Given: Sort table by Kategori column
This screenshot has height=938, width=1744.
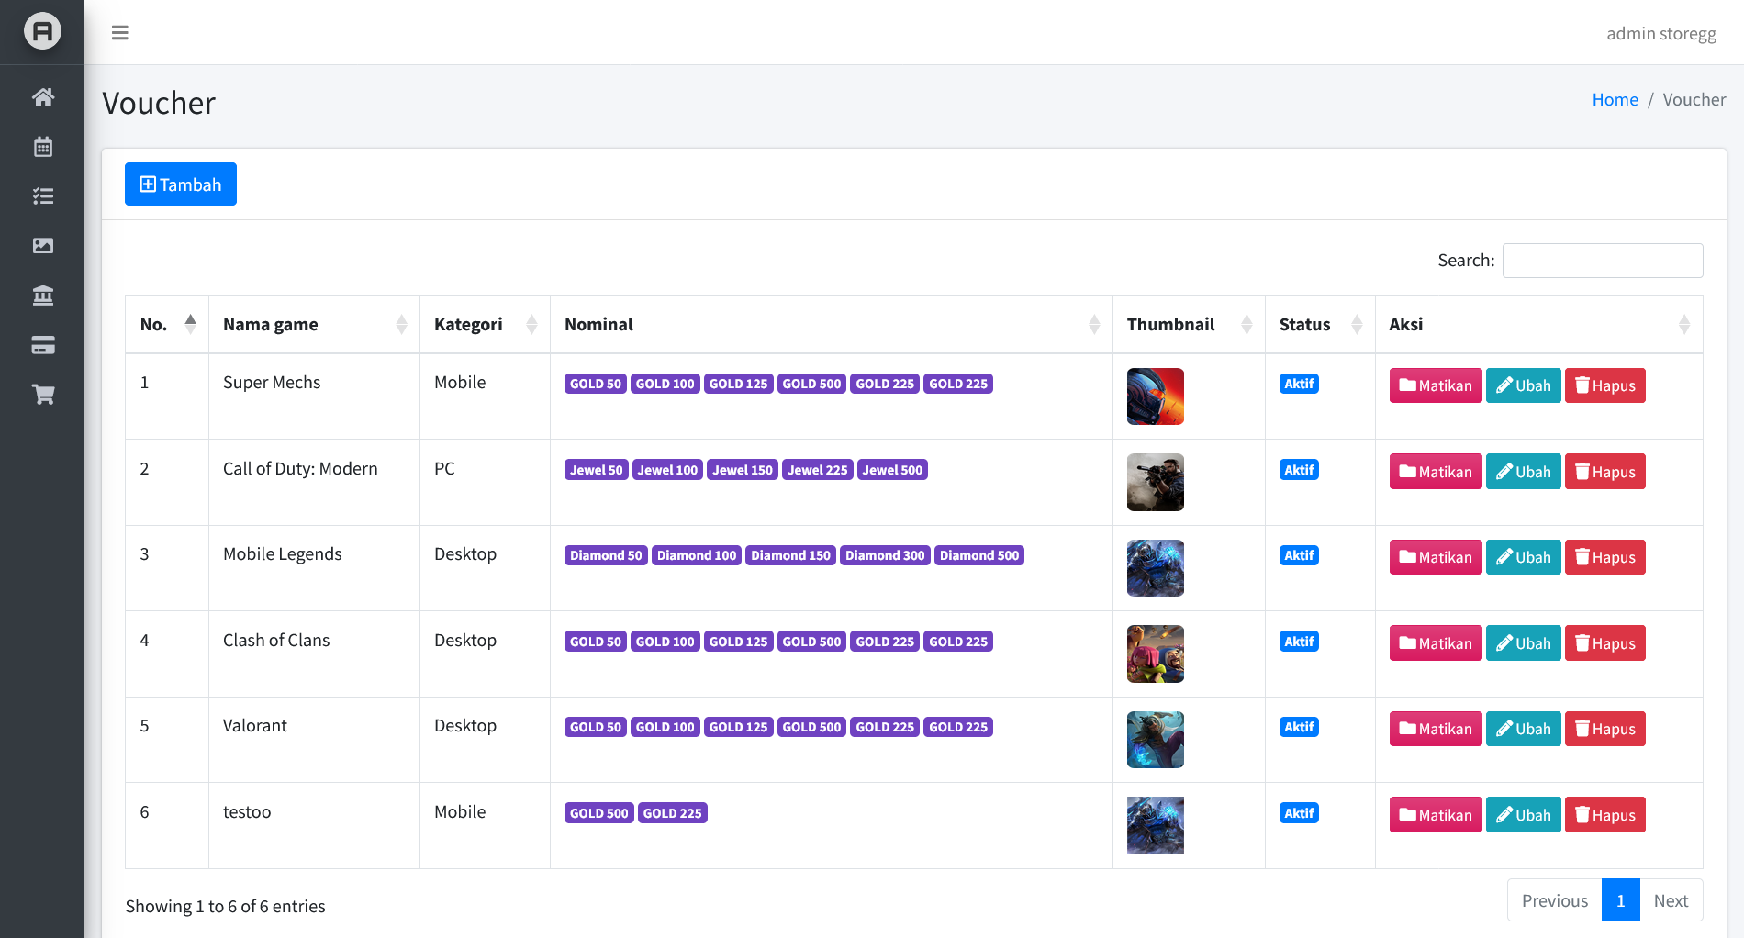Looking at the screenshot, I should point(485,324).
